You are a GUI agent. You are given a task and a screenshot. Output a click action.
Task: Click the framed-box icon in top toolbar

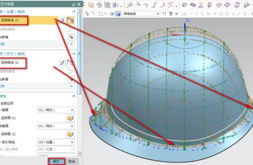pos(107,5)
